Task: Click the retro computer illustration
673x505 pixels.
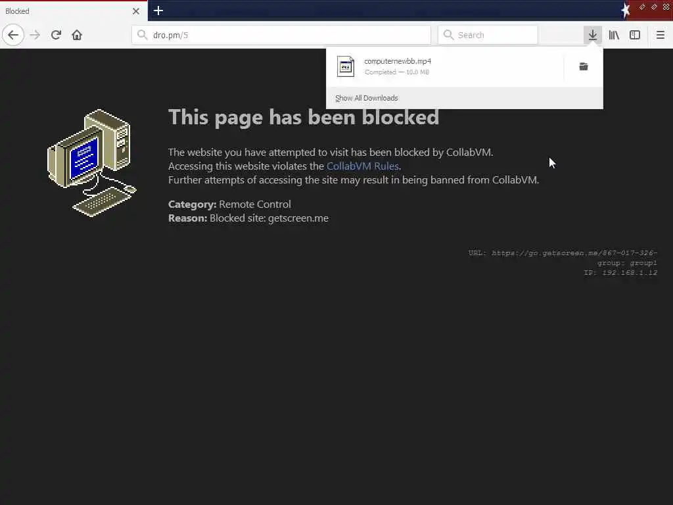Action: (x=91, y=163)
